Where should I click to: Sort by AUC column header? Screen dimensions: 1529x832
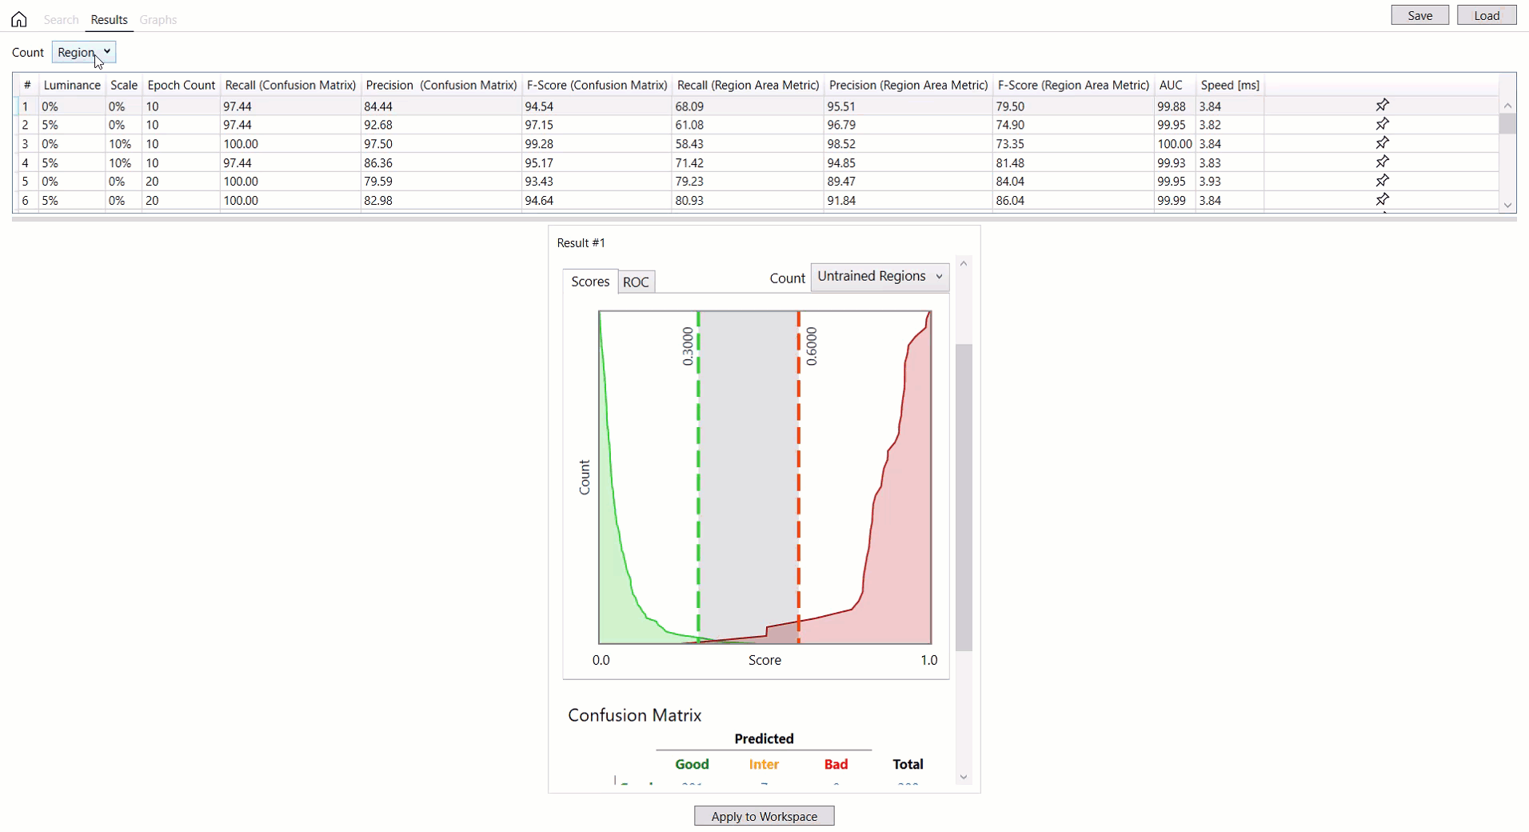1171,85
